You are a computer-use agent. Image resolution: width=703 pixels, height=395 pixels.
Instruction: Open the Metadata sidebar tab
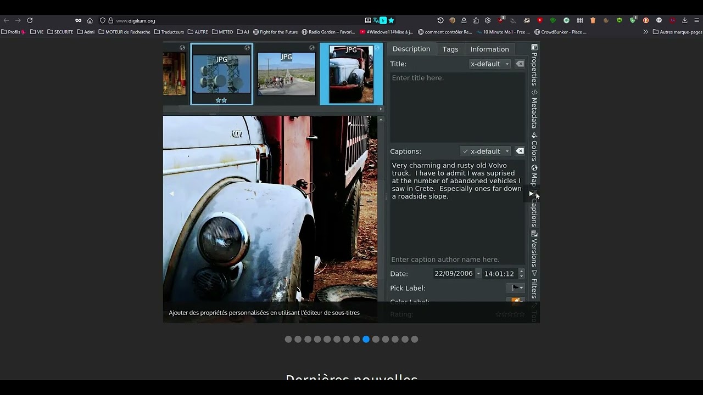click(x=534, y=109)
